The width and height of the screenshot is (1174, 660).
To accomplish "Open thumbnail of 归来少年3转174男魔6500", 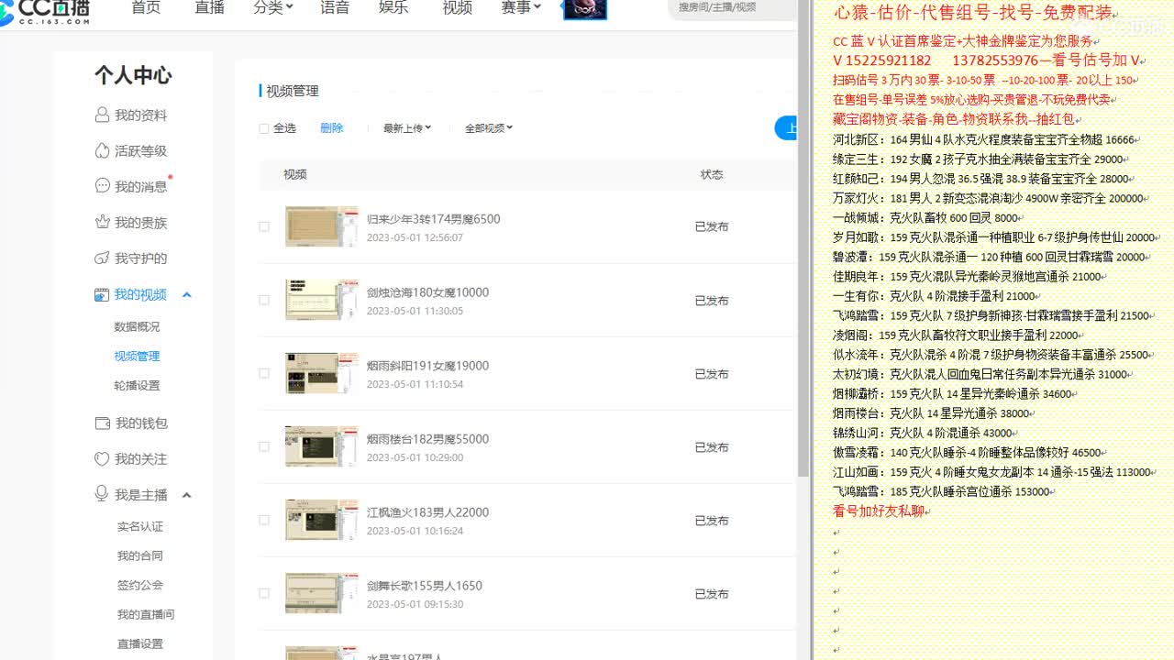I will 321,226.
